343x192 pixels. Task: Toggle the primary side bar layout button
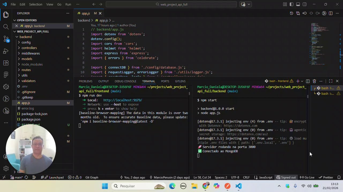[291, 4]
